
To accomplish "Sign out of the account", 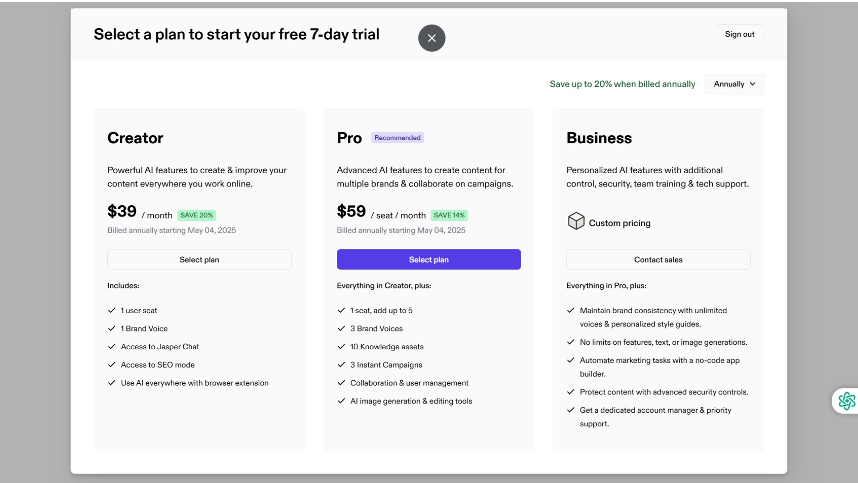I will coord(740,34).
